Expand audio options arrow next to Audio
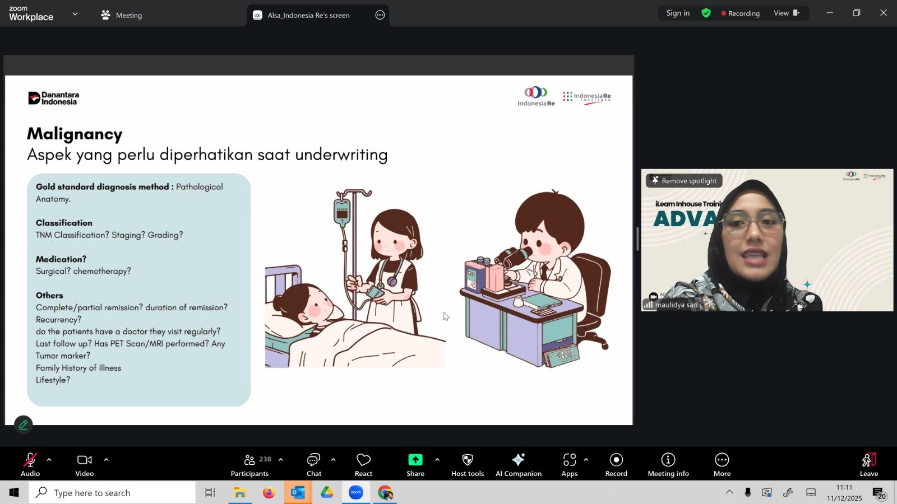The image size is (897, 504). click(x=49, y=460)
